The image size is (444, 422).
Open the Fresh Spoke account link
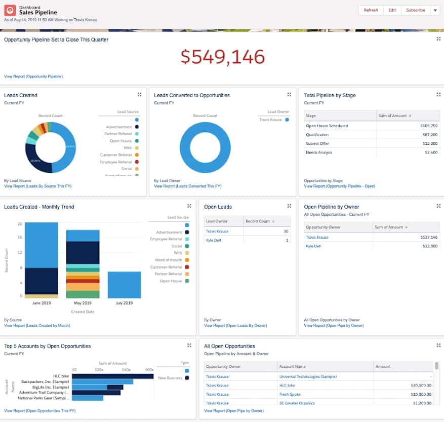tap(290, 394)
